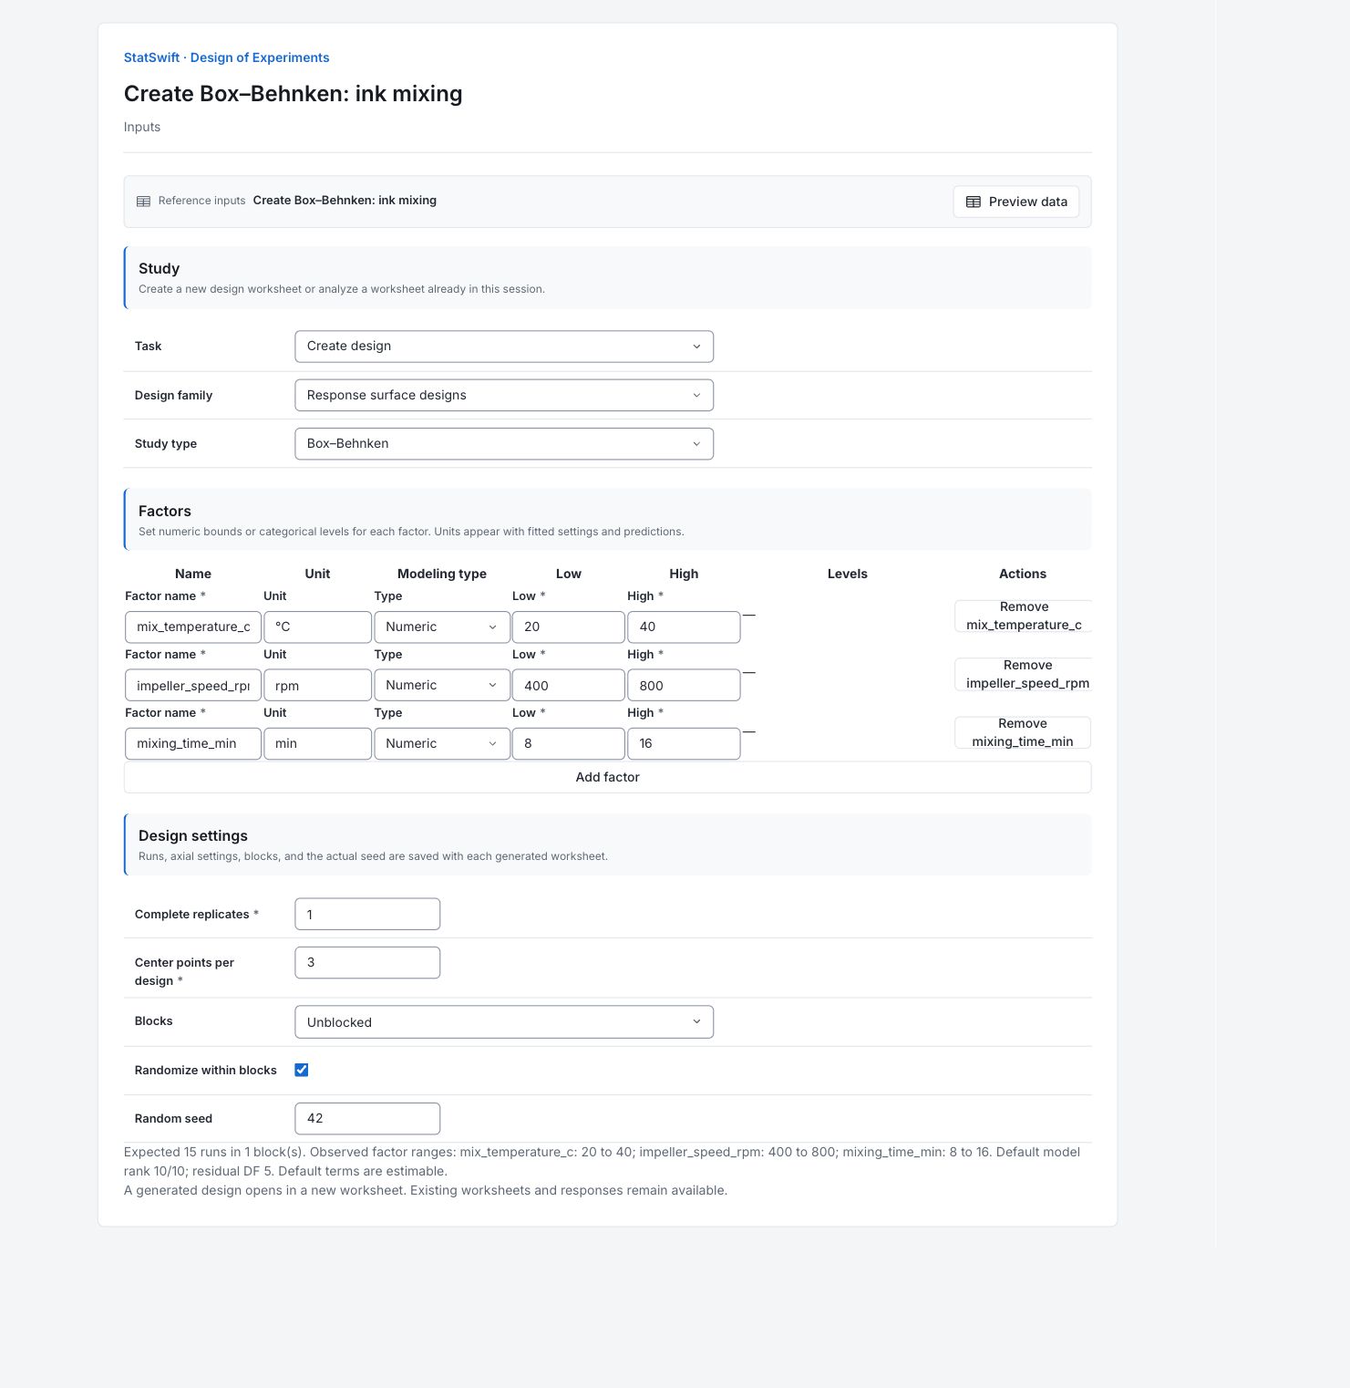1350x1388 pixels.
Task: Click the Complete replicates input
Action: click(x=367, y=915)
